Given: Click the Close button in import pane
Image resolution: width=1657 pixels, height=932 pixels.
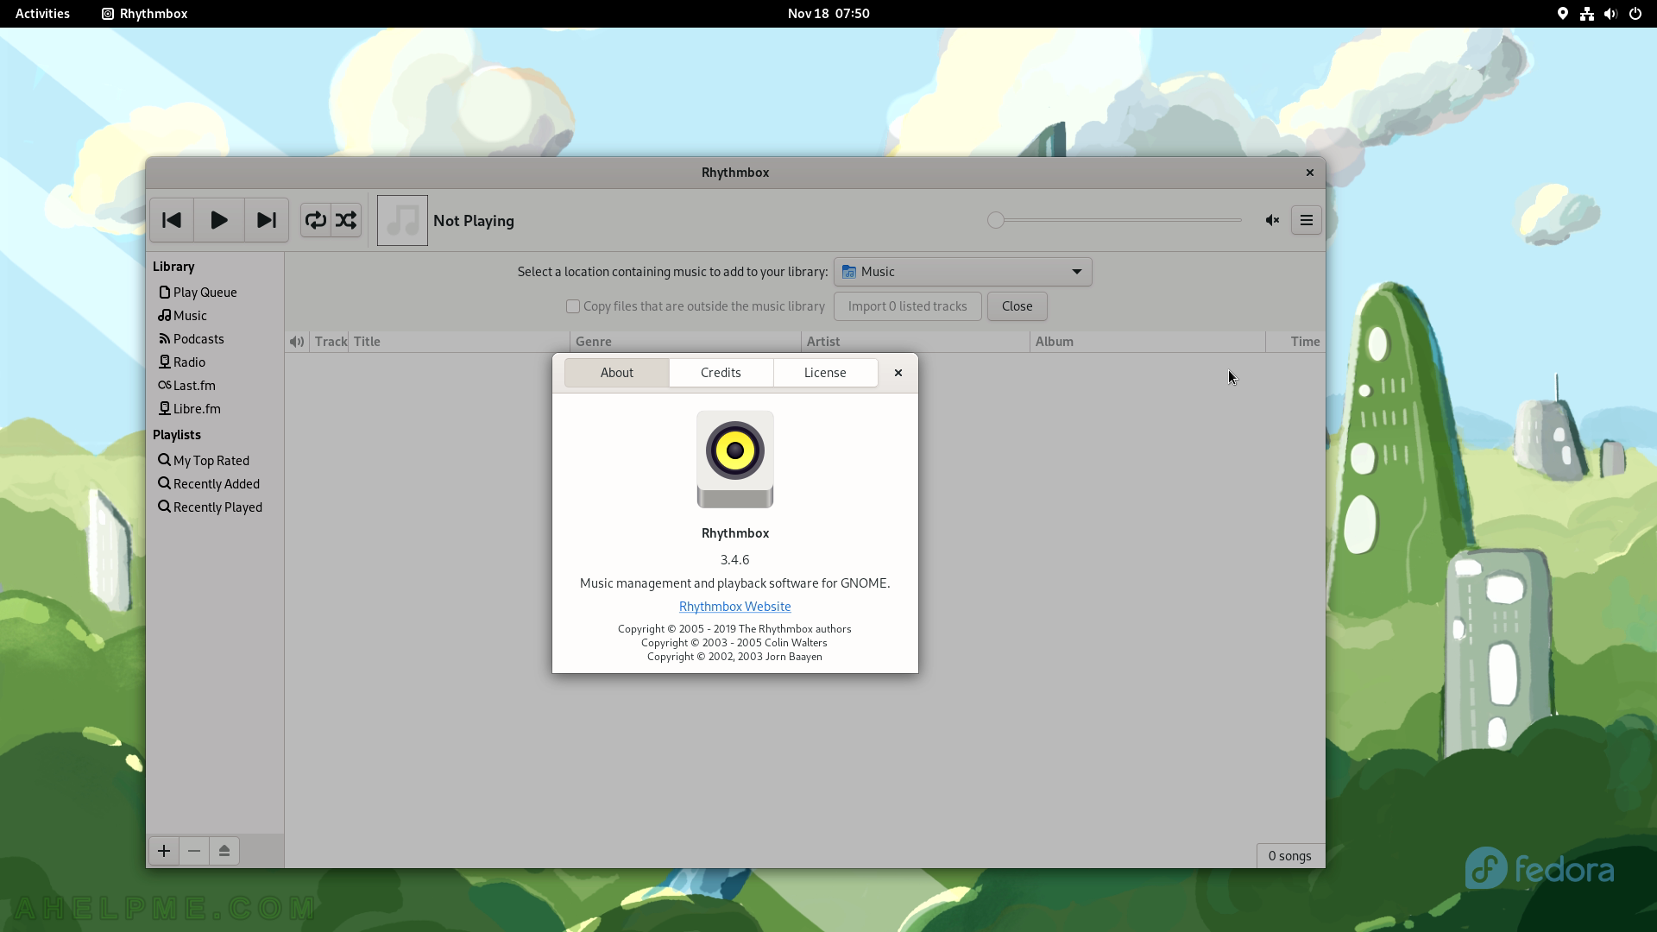Looking at the screenshot, I should tap(1017, 306).
